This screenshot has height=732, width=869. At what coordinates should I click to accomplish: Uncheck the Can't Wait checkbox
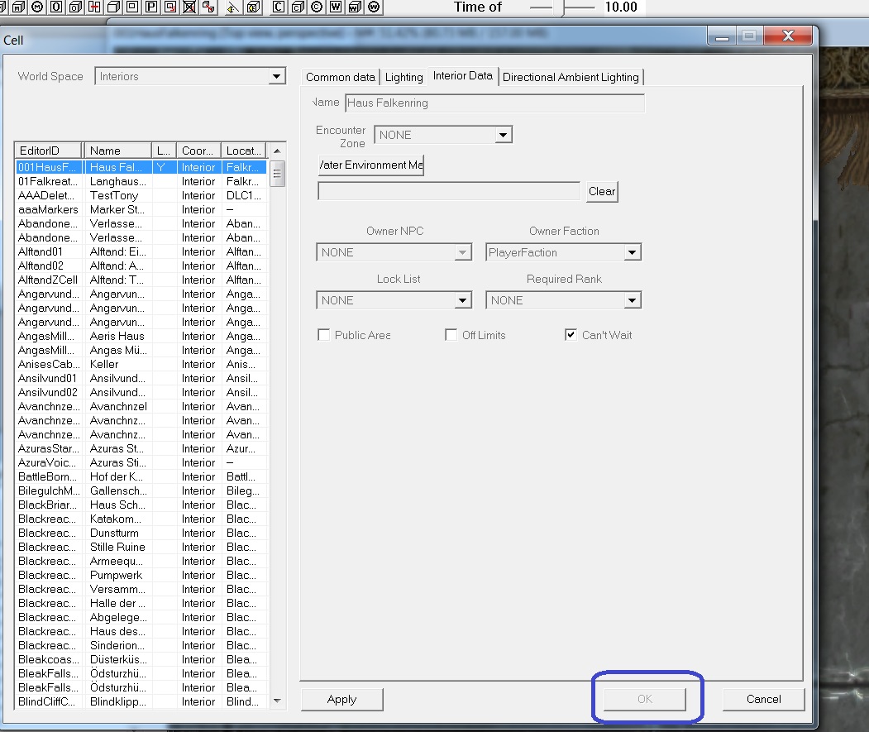point(571,335)
